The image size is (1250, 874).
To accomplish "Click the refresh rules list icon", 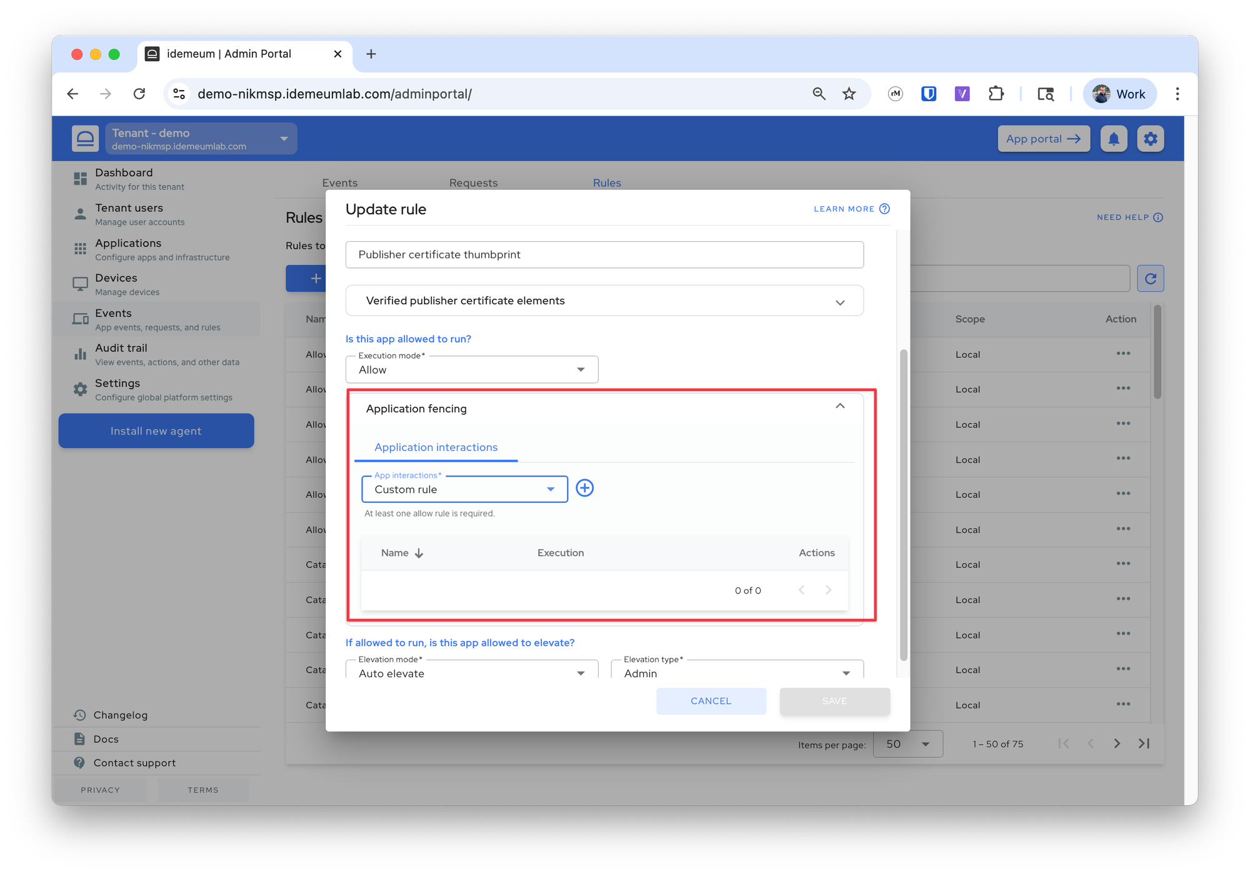I will click(x=1151, y=279).
